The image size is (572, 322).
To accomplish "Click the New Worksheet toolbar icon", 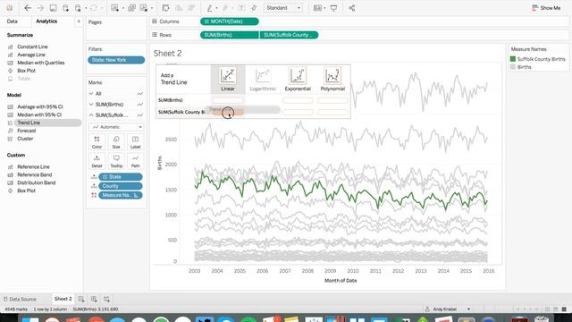I will click(115, 8).
